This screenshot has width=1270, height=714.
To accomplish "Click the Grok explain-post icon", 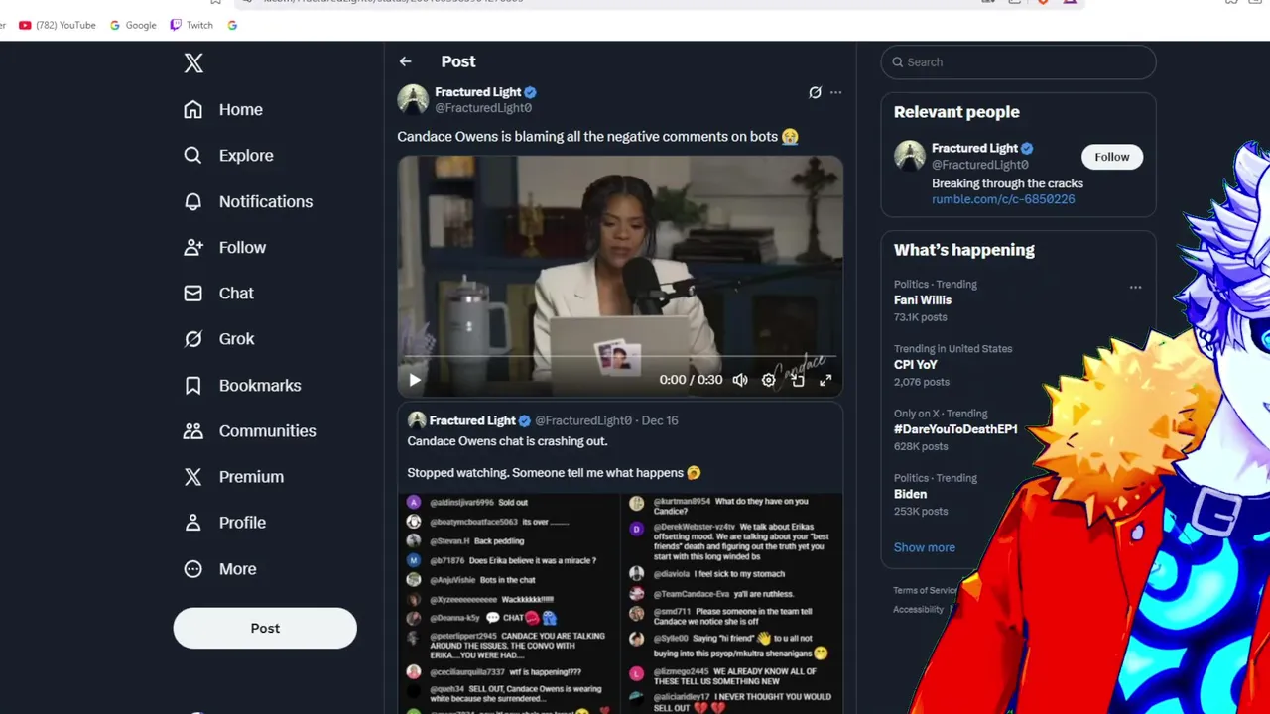I will (x=815, y=92).
